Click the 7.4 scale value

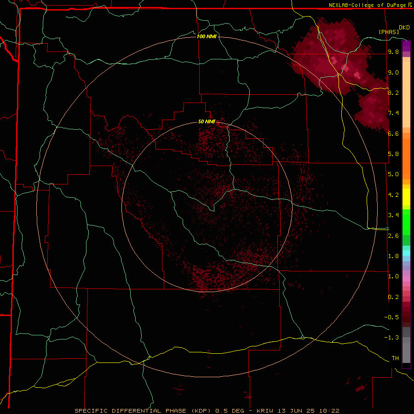(393, 113)
